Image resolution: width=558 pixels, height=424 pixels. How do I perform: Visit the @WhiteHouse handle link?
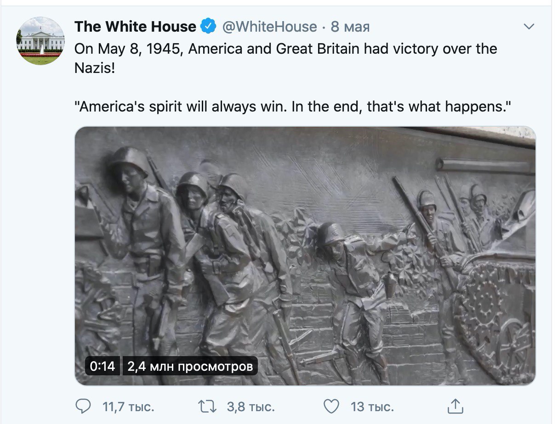pyautogui.click(x=269, y=27)
